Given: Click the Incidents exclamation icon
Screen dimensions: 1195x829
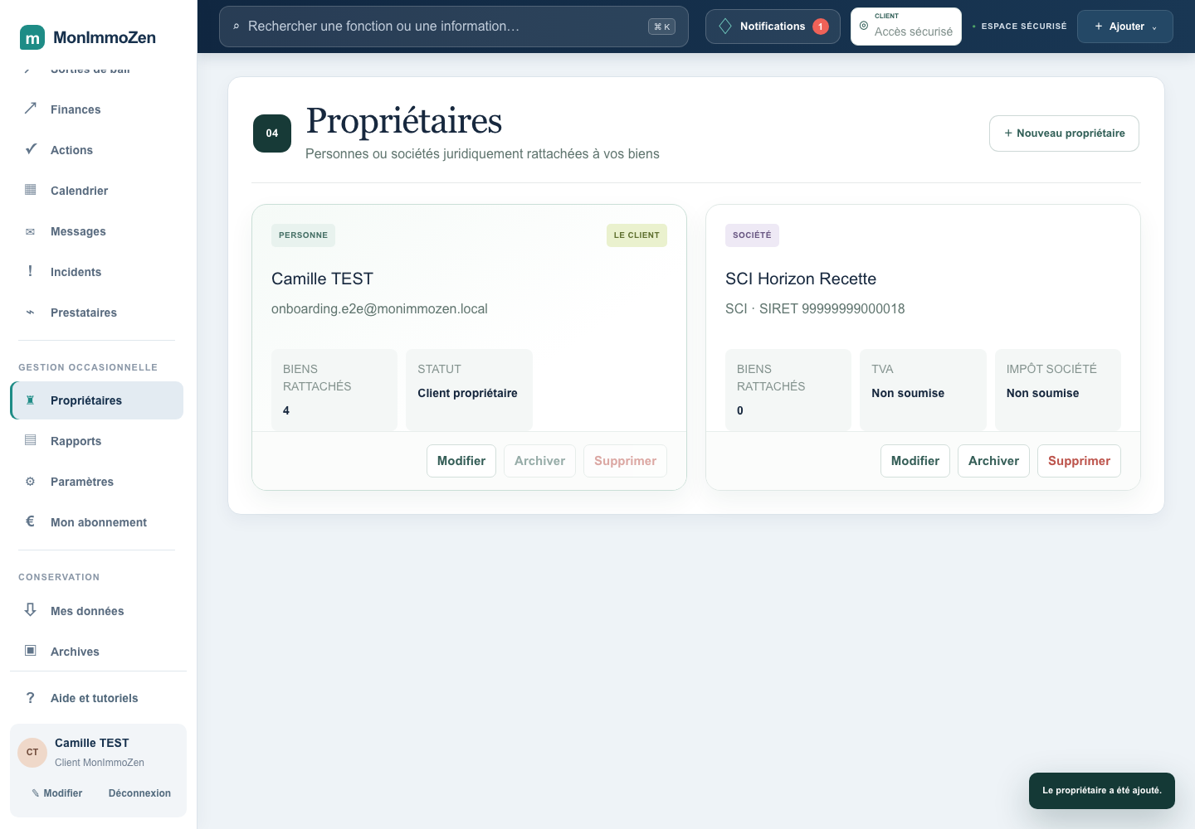Looking at the screenshot, I should click(31, 271).
